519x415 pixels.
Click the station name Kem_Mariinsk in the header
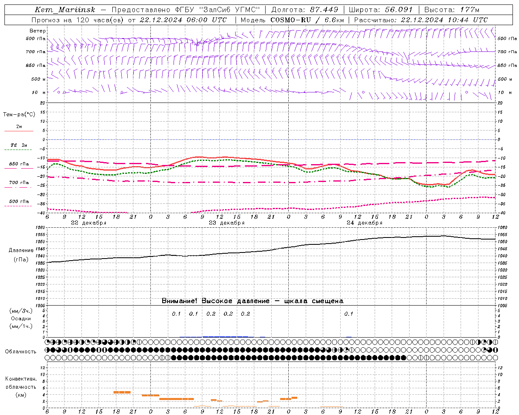pyautogui.click(x=66, y=10)
